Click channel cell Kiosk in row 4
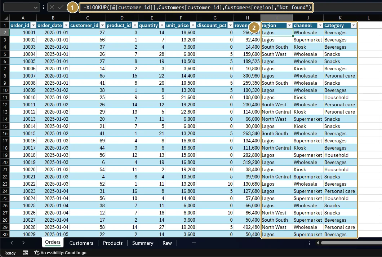382x257 pixels. tap(308, 47)
